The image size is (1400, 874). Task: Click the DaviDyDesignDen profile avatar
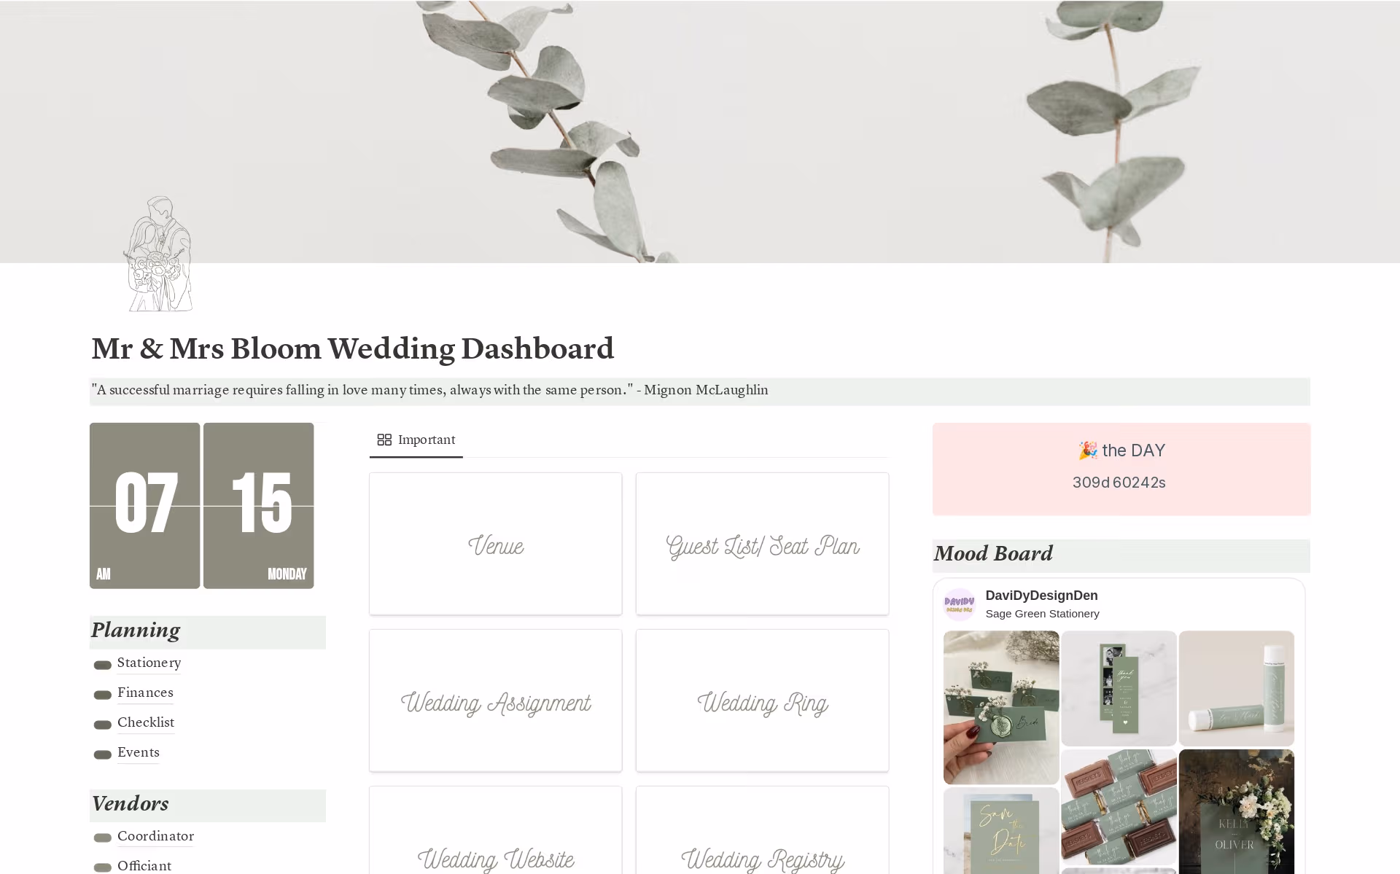tap(960, 604)
